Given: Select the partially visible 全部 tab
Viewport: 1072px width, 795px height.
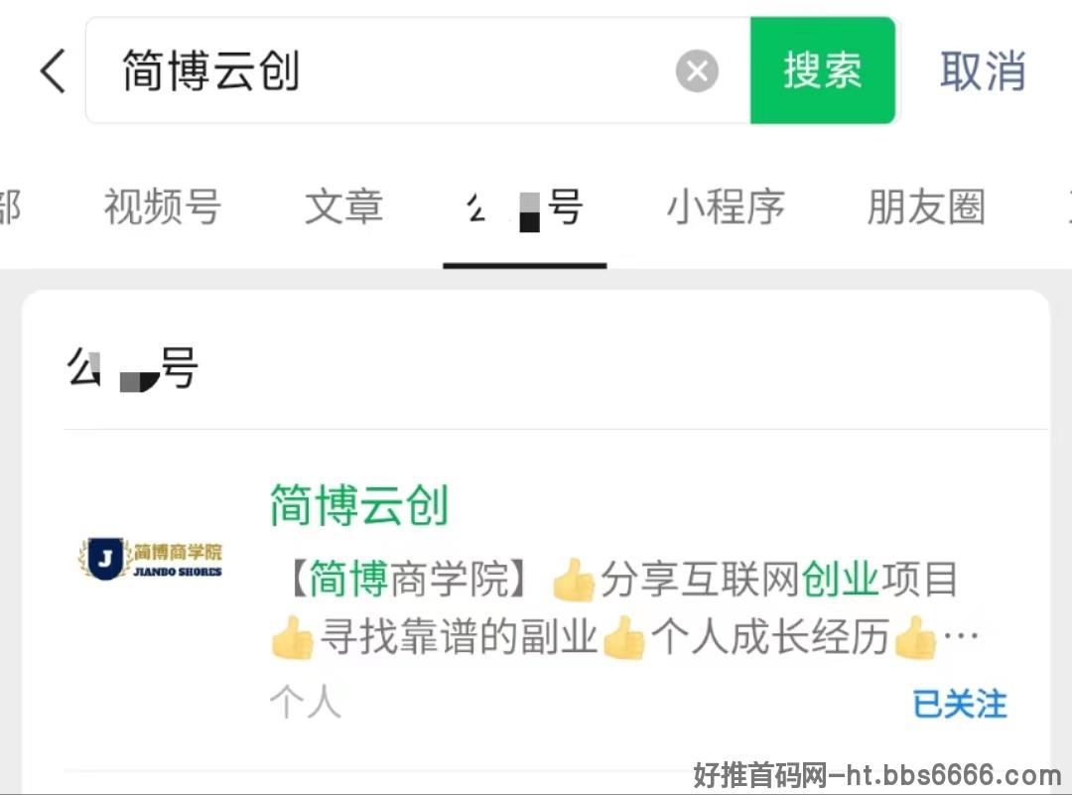Looking at the screenshot, I should [x=10, y=206].
